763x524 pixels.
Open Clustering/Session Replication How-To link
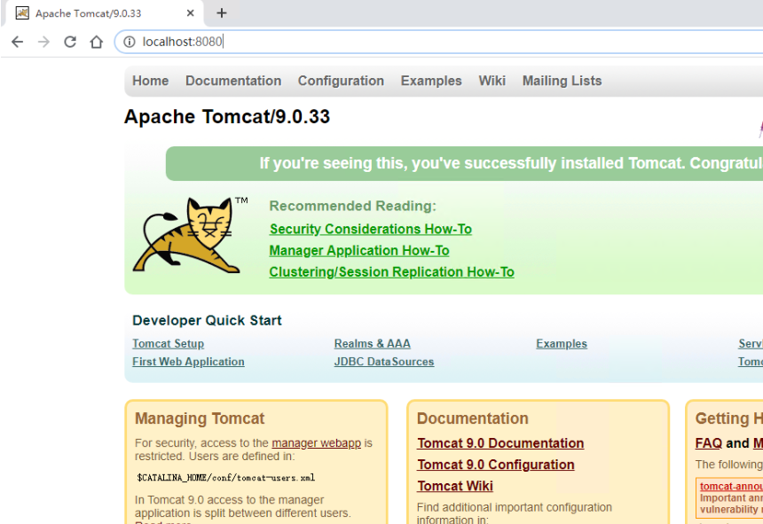tap(392, 271)
